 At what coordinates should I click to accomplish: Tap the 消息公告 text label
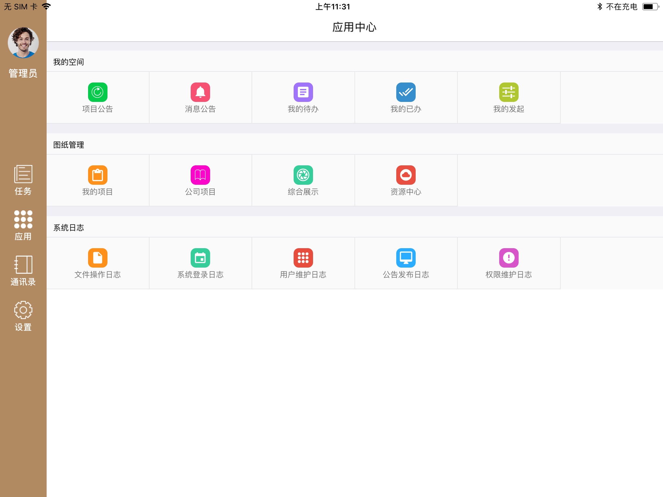click(x=200, y=109)
